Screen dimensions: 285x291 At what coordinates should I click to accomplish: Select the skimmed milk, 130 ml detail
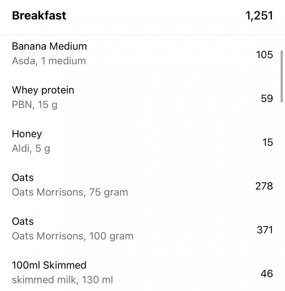pos(62,280)
